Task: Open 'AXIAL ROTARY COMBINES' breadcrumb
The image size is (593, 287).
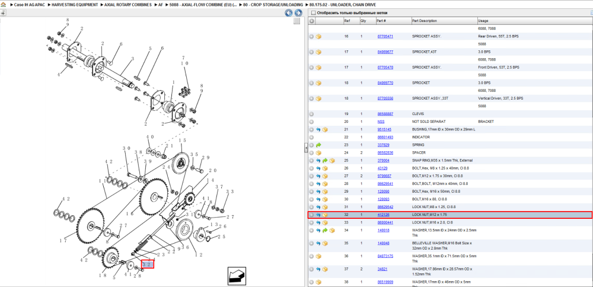Action: (x=128, y=5)
